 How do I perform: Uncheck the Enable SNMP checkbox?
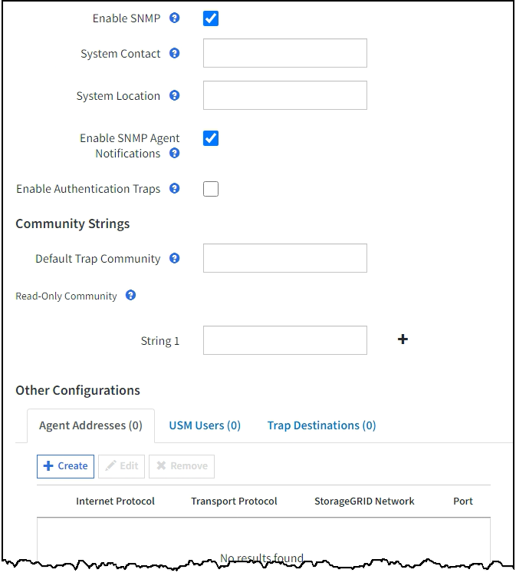pyautogui.click(x=211, y=18)
